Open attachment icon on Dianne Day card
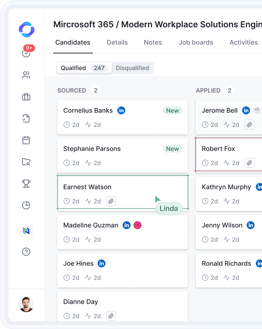262x329 pixels. pyautogui.click(x=111, y=316)
